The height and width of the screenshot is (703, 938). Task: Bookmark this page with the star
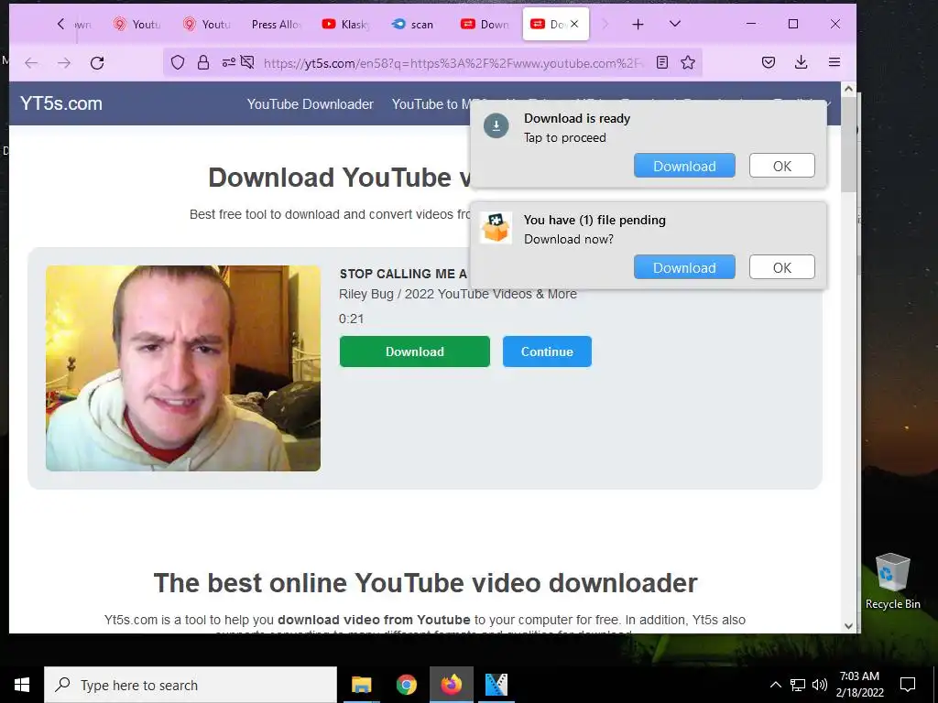688,62
